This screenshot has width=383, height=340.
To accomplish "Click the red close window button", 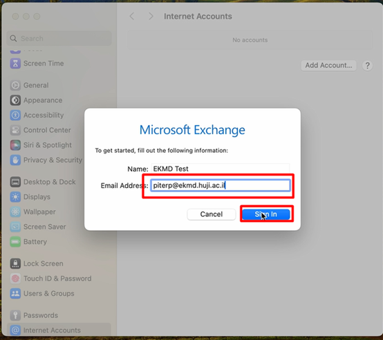I will [15, 17].
